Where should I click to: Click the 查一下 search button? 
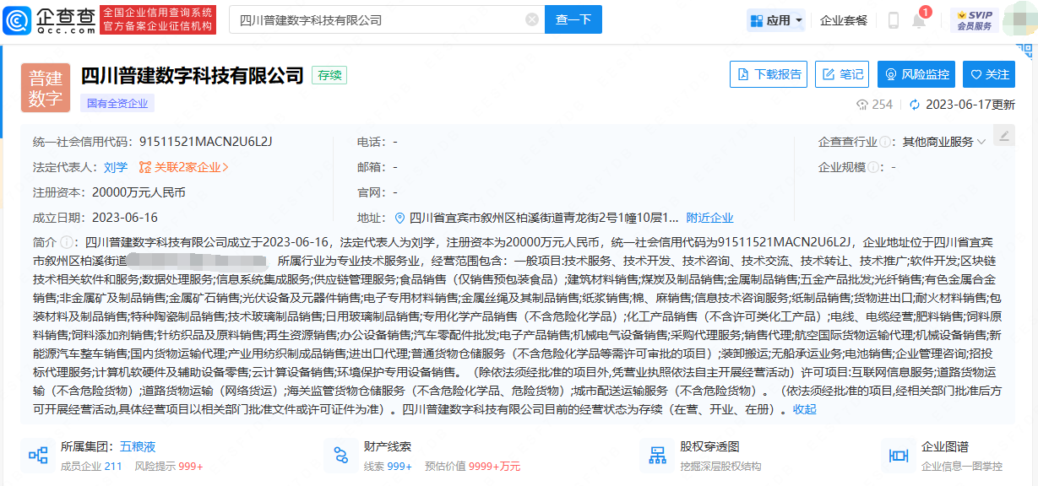click(x=573, y=19)
